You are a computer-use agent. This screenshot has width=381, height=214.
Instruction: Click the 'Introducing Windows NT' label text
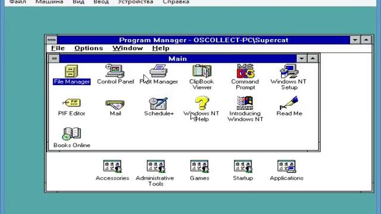[x=245, y=117]
